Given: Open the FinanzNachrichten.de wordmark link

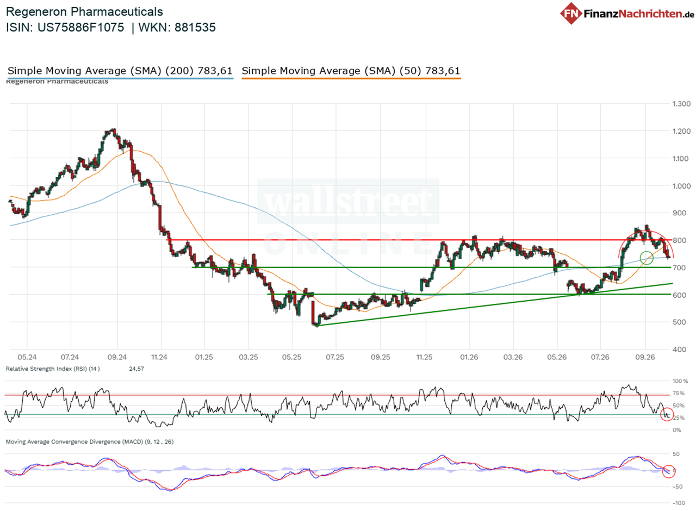Looking at the screenshot, I should tap(639, 14).
